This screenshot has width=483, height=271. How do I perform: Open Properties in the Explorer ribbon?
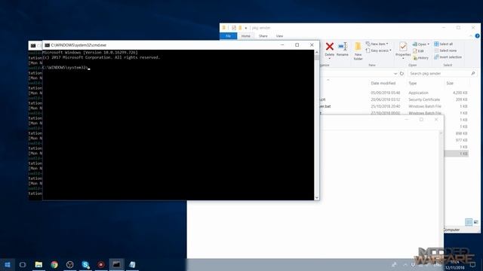click(403, 49)
